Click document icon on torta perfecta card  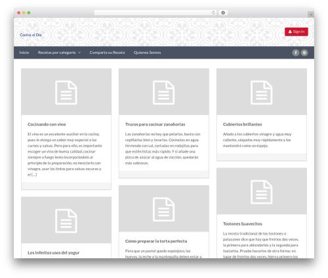pos(163,209)
